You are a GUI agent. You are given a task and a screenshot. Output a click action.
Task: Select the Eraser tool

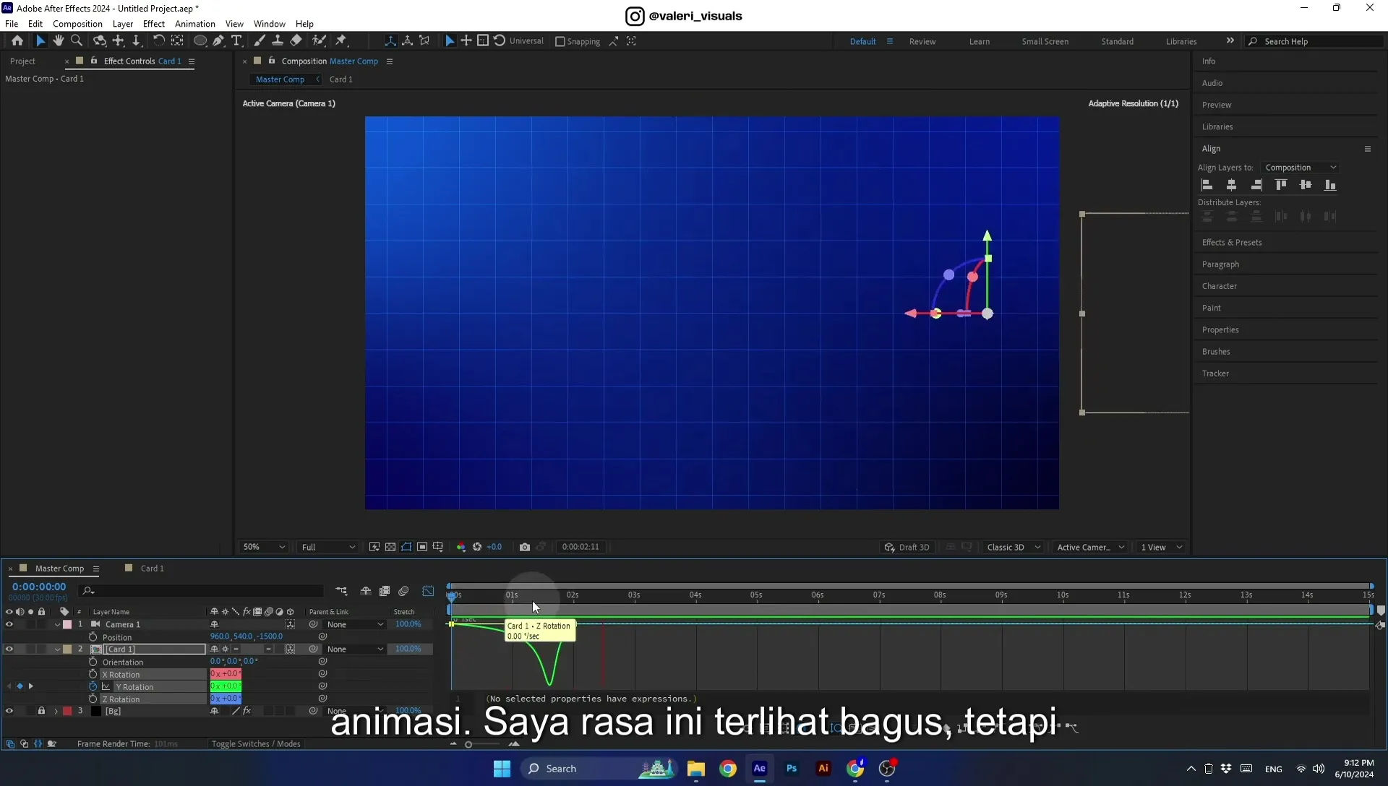click(x=296, y=41)
